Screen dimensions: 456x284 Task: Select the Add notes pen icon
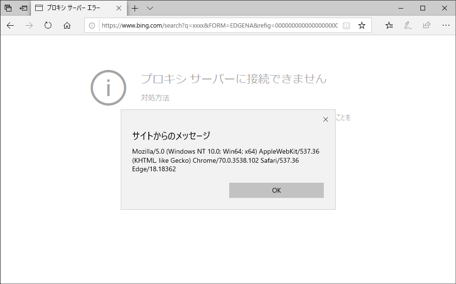click(x=407, y=26)
